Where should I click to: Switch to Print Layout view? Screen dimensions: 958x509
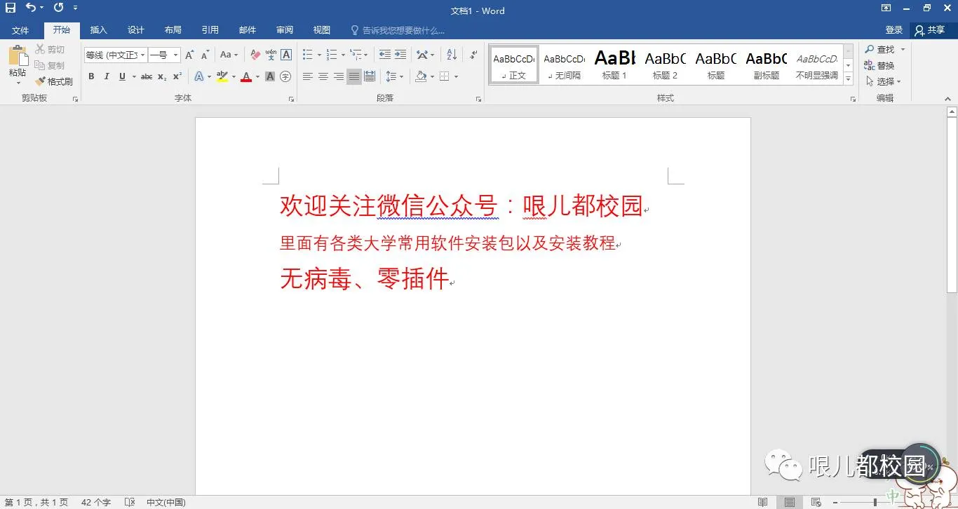790,502
